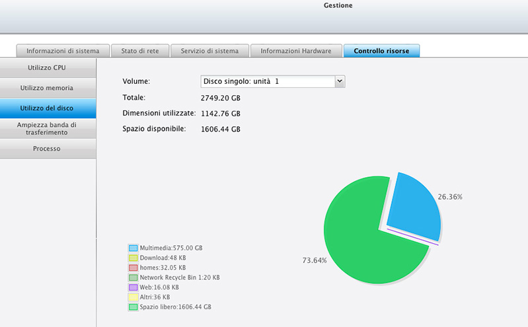Screen dimensions: 528x327
Task: Open Ampiezza banda di trasferimento
Action: [47, 128]
